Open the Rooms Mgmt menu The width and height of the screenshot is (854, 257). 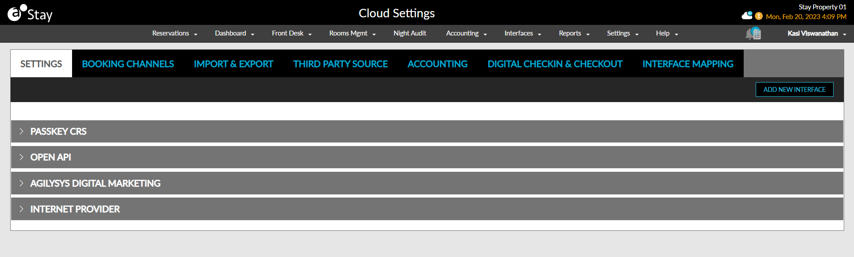[352, 33]
